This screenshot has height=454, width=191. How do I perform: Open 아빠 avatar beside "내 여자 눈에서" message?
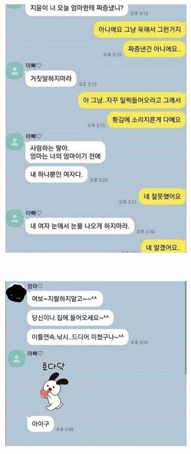15,218
